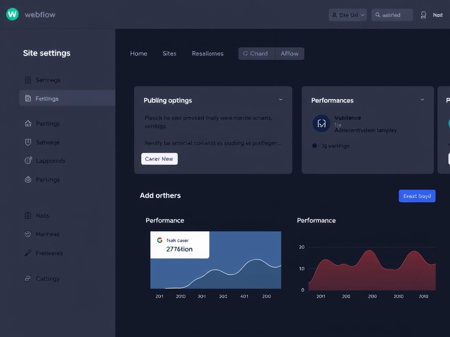Image resolution: width=450 pixels, height=337 pixels.
Task: Click the Pactlings home icon
Action: (x=28, y=123)
